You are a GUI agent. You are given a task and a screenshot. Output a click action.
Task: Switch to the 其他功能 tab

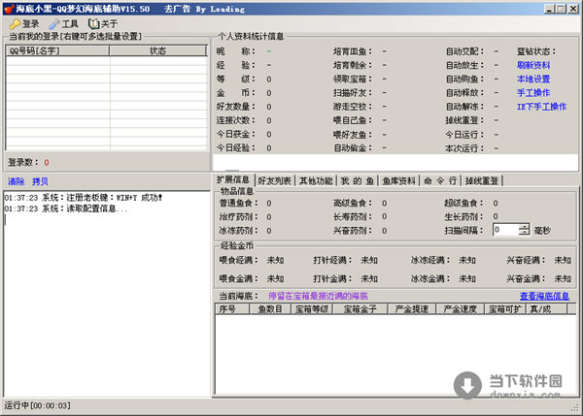pos(316,180)
